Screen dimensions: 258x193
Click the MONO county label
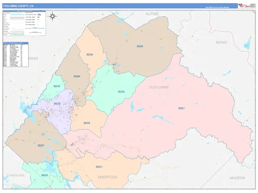tap(221, 42)
